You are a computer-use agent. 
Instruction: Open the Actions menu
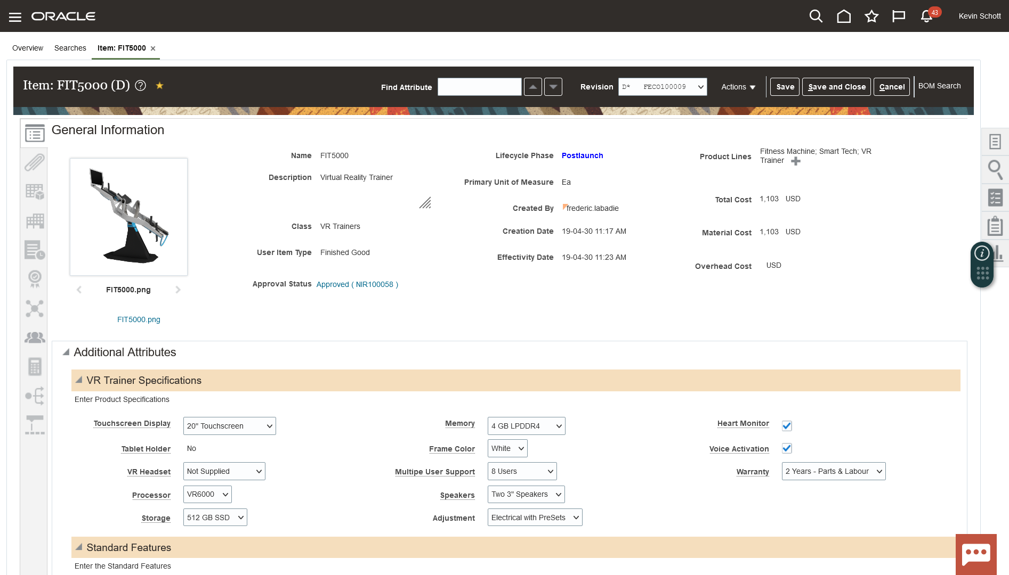click(738, 87)
